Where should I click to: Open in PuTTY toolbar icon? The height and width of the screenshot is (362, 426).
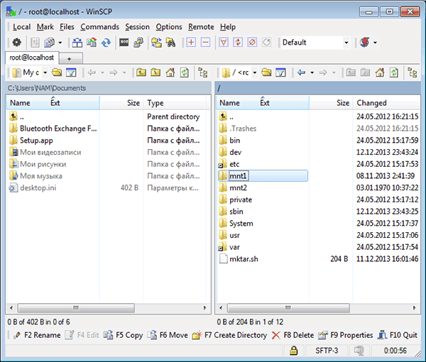point(138,43)
